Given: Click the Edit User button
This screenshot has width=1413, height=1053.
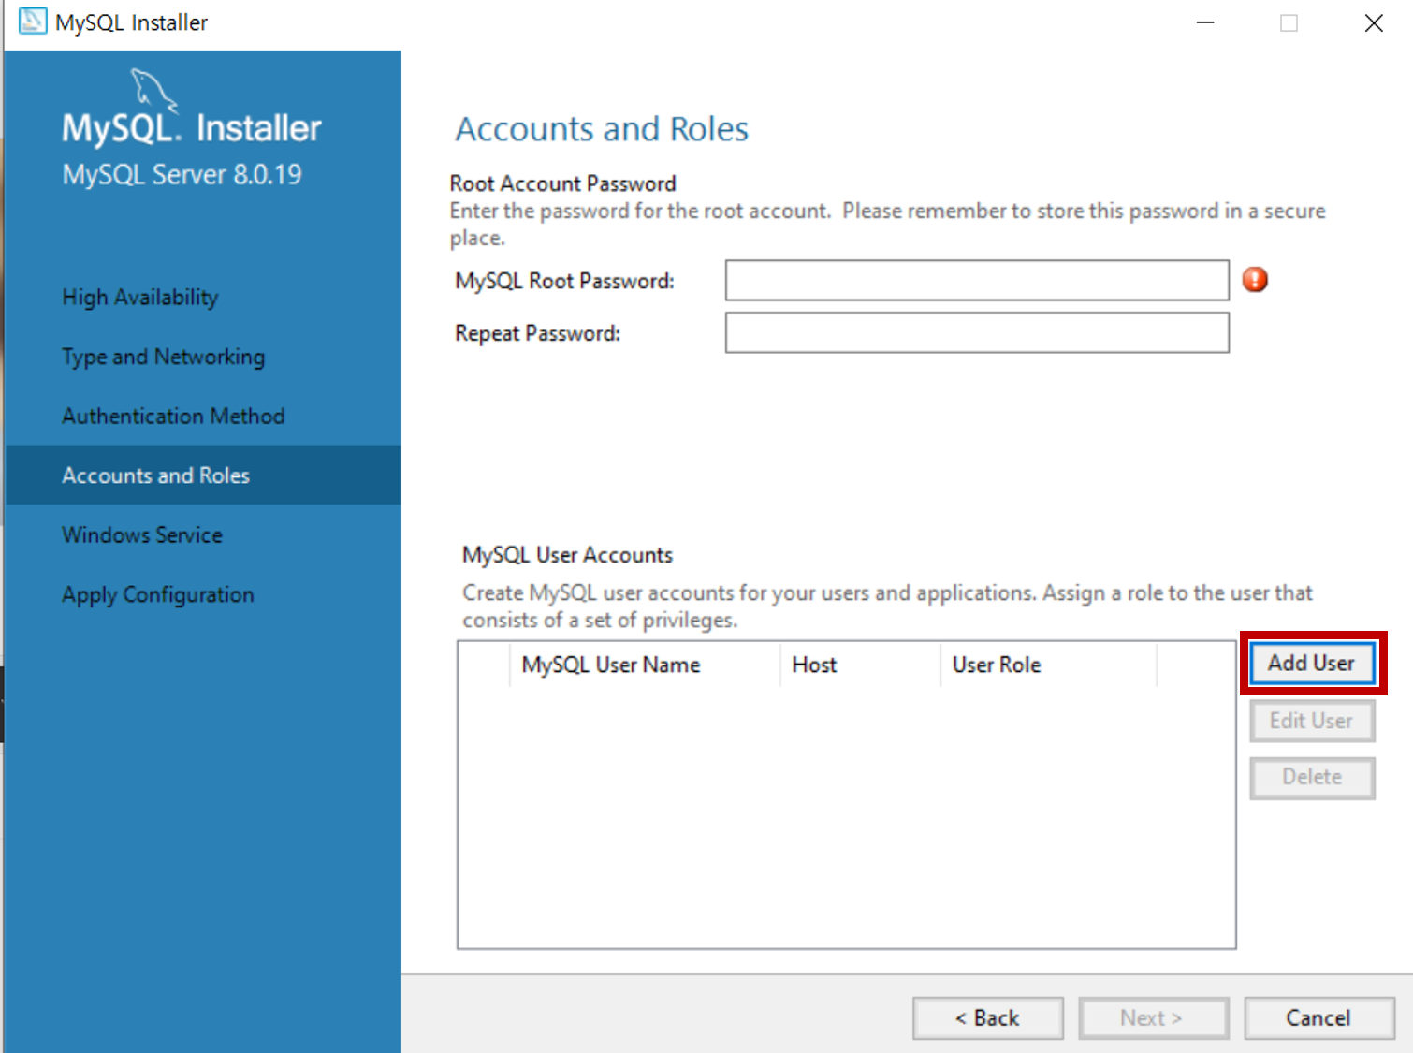Looking at the screenshot, I should click(x=1312, y=721).
